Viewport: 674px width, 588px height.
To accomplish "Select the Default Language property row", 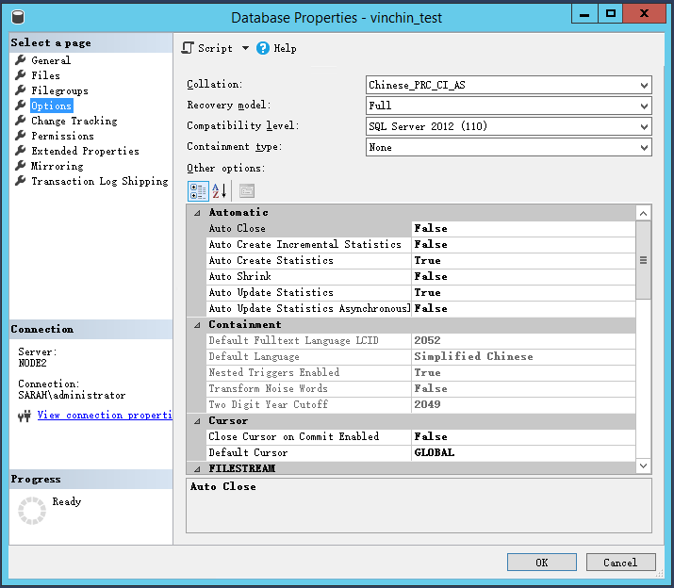I will click(420, 356).
